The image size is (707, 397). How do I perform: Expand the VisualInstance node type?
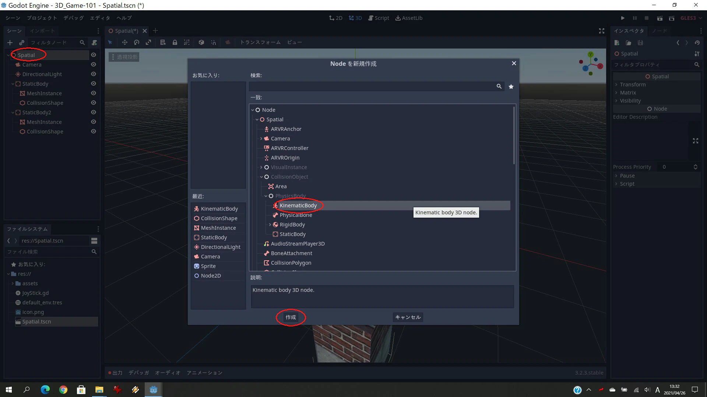(x=261, y=167)
